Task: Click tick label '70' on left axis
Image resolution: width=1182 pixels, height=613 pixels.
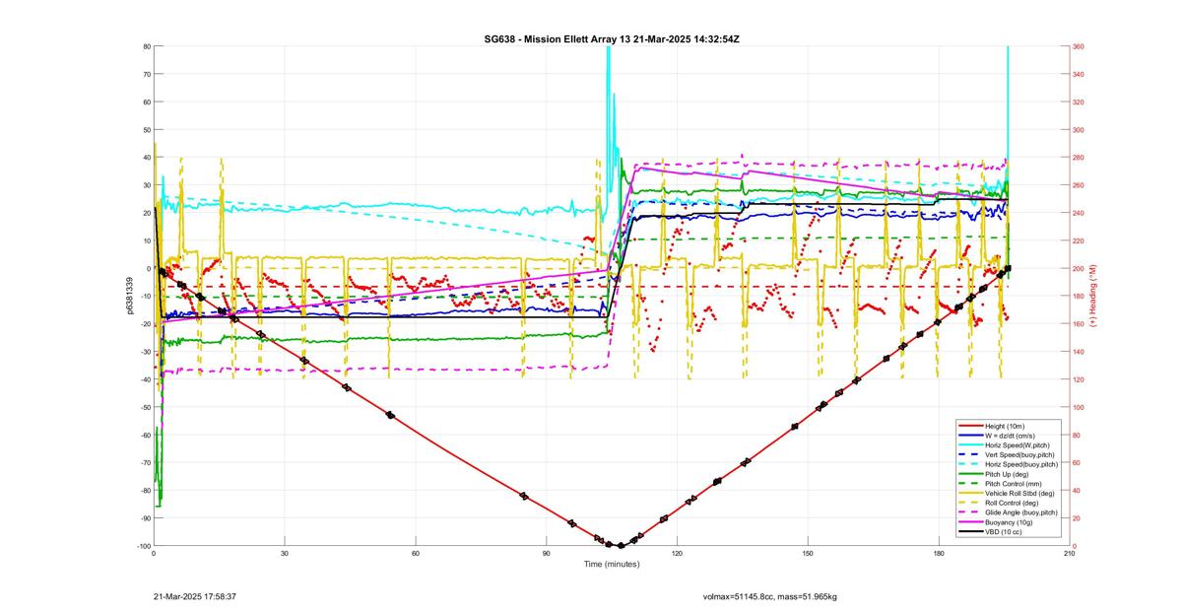Action: [147, 74]
